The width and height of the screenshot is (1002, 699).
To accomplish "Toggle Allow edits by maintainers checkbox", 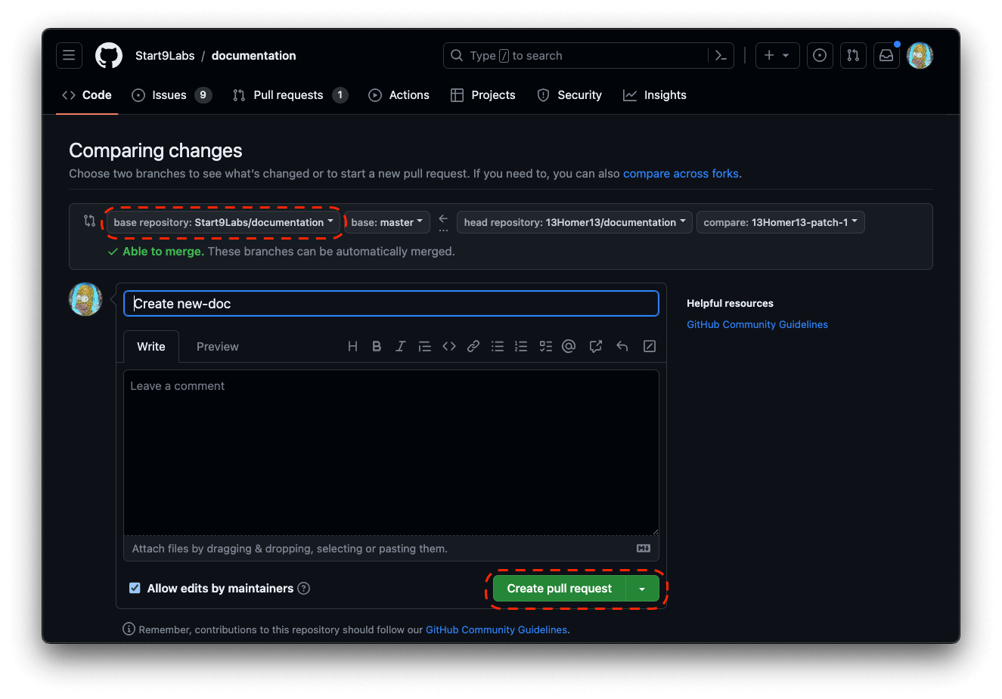I will pyautogui.click(x=135, y=588).
